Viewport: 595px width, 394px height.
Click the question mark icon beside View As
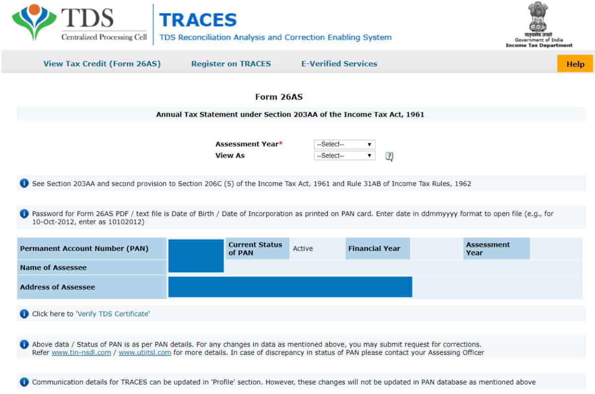389,156
